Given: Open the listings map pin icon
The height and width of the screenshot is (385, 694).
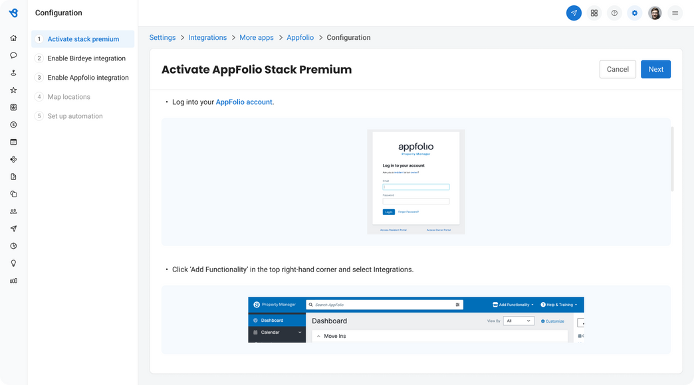Looking at the screenshot, I should (13, 72).
